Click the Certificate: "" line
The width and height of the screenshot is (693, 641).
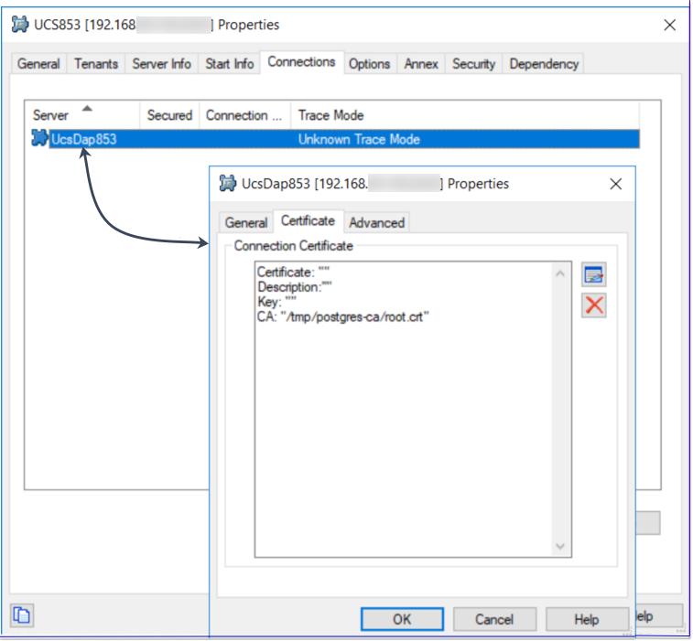click(x=294, y=272)
